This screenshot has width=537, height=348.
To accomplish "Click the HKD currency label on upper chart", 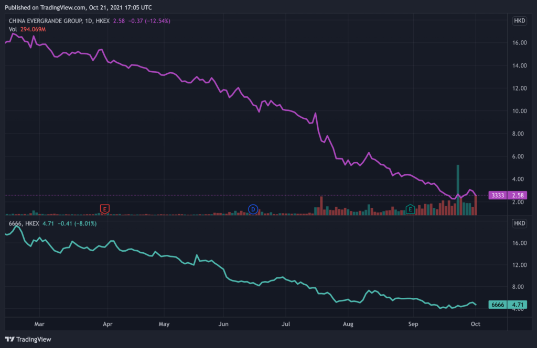I will coord(519,20).
